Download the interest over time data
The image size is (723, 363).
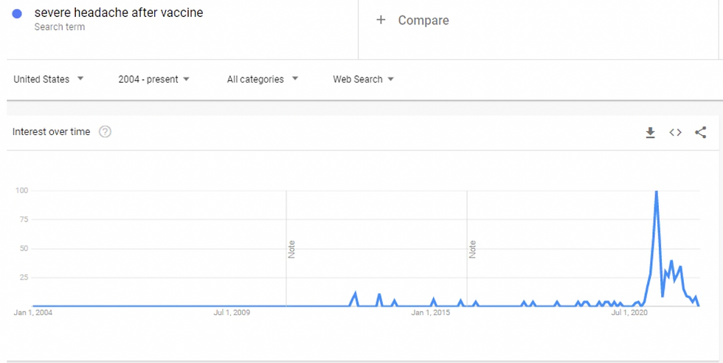tap(650, 133)
